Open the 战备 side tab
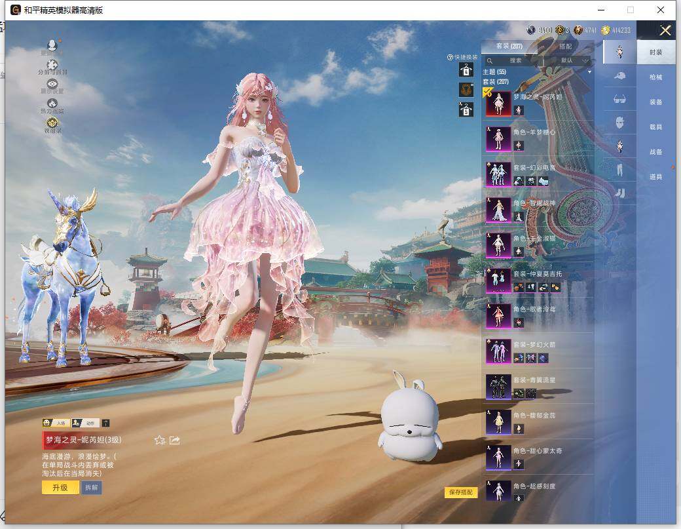The height and width of the screenshot is (529, 681). click(656, 151)
